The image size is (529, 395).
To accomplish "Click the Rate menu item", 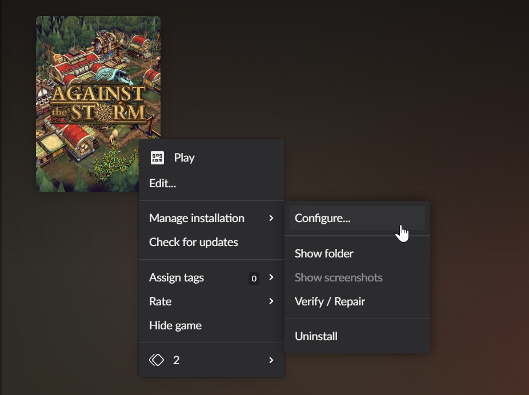I will click(211, 301).
